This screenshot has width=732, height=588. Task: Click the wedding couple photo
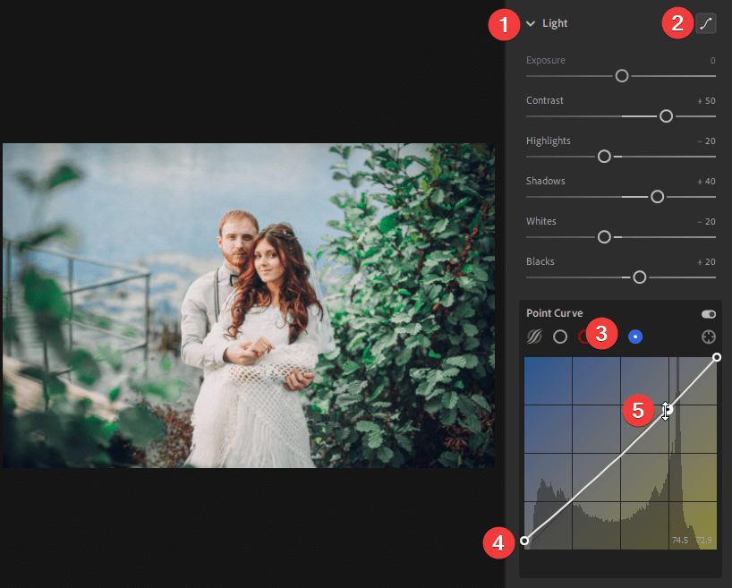click(x=249, y=305)
